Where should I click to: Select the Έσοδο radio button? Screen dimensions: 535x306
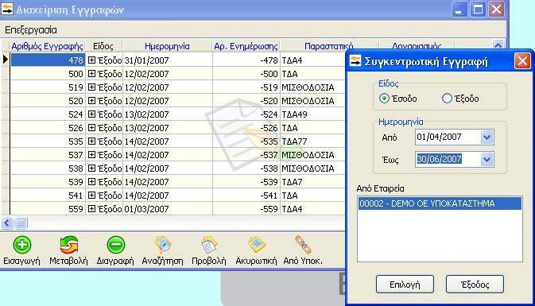tap(384, 99)
